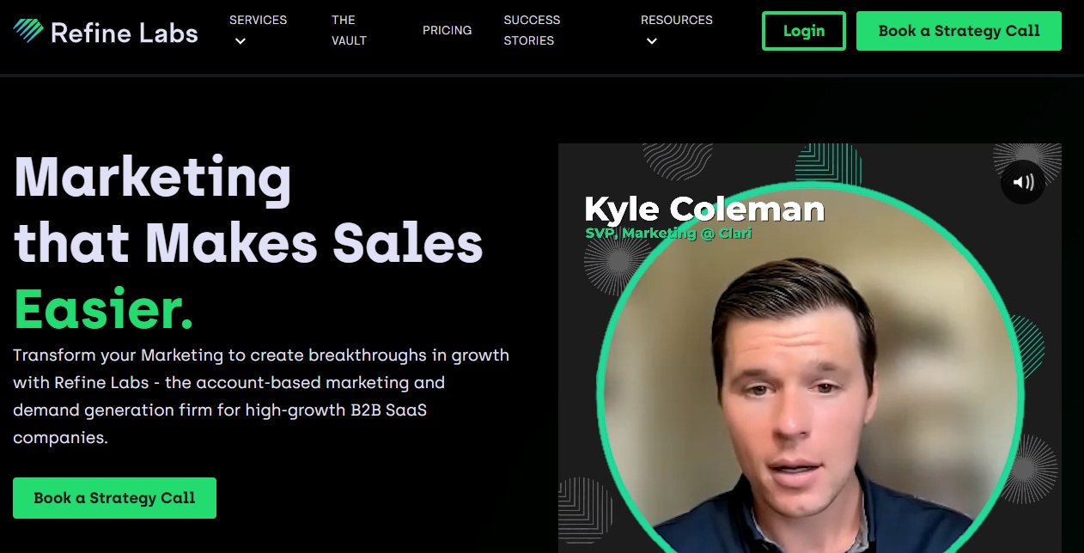
Task: Click the green Easier. headline word
Action: pyautogui.click(x=104, y=308)
